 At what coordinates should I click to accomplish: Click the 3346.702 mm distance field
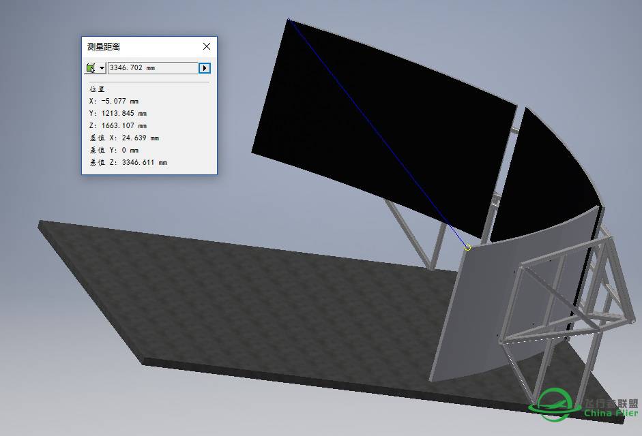(152, 68)
